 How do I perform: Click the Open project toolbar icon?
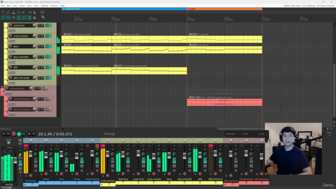tap(8, 13)
